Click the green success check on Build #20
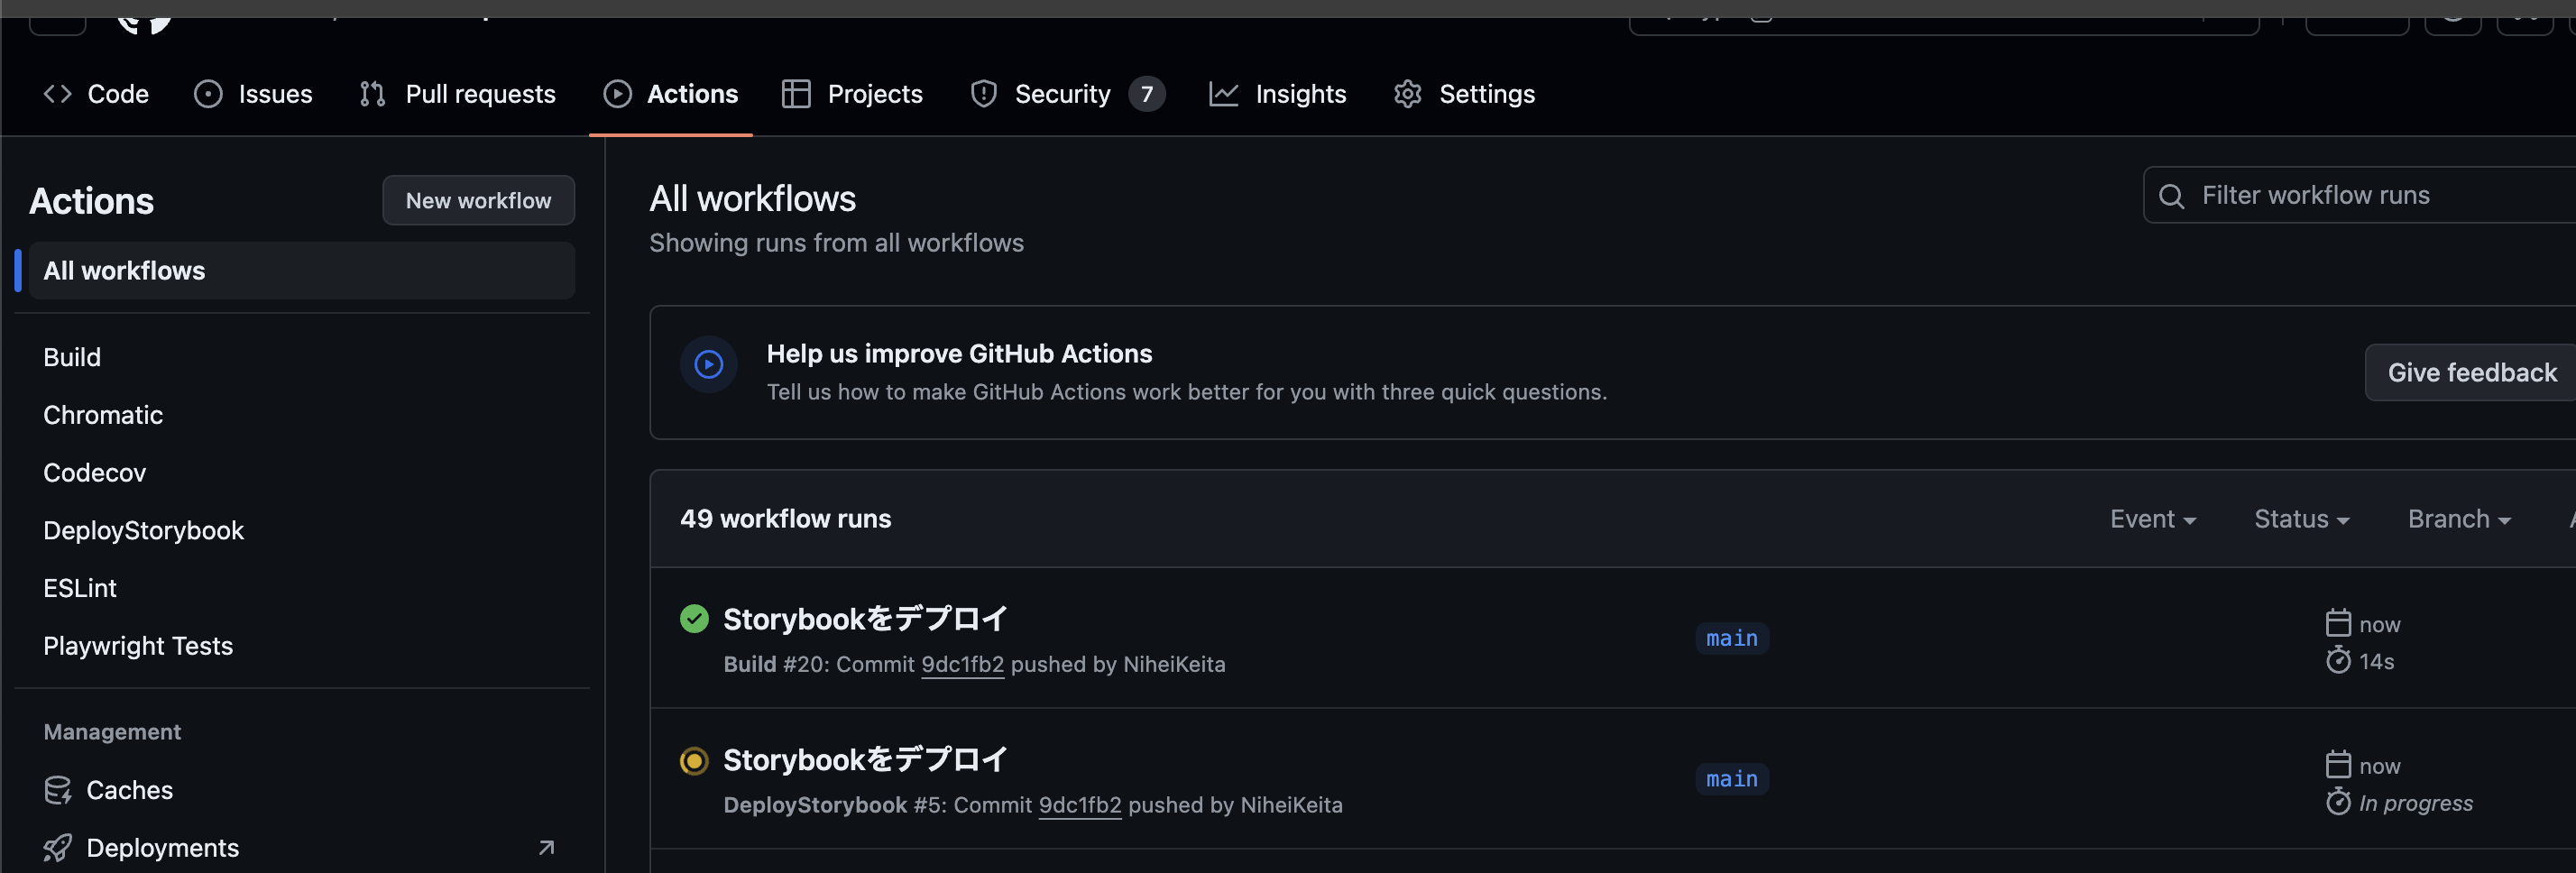 point(694,619)
